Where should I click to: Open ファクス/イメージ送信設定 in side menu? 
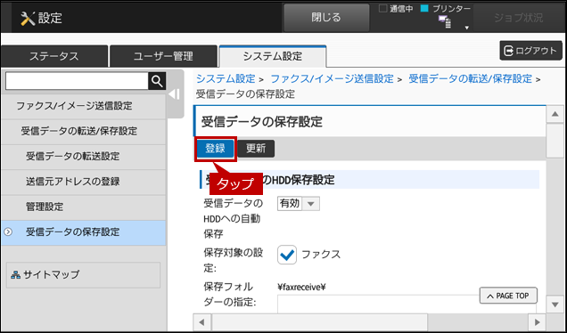pos(84,106)
